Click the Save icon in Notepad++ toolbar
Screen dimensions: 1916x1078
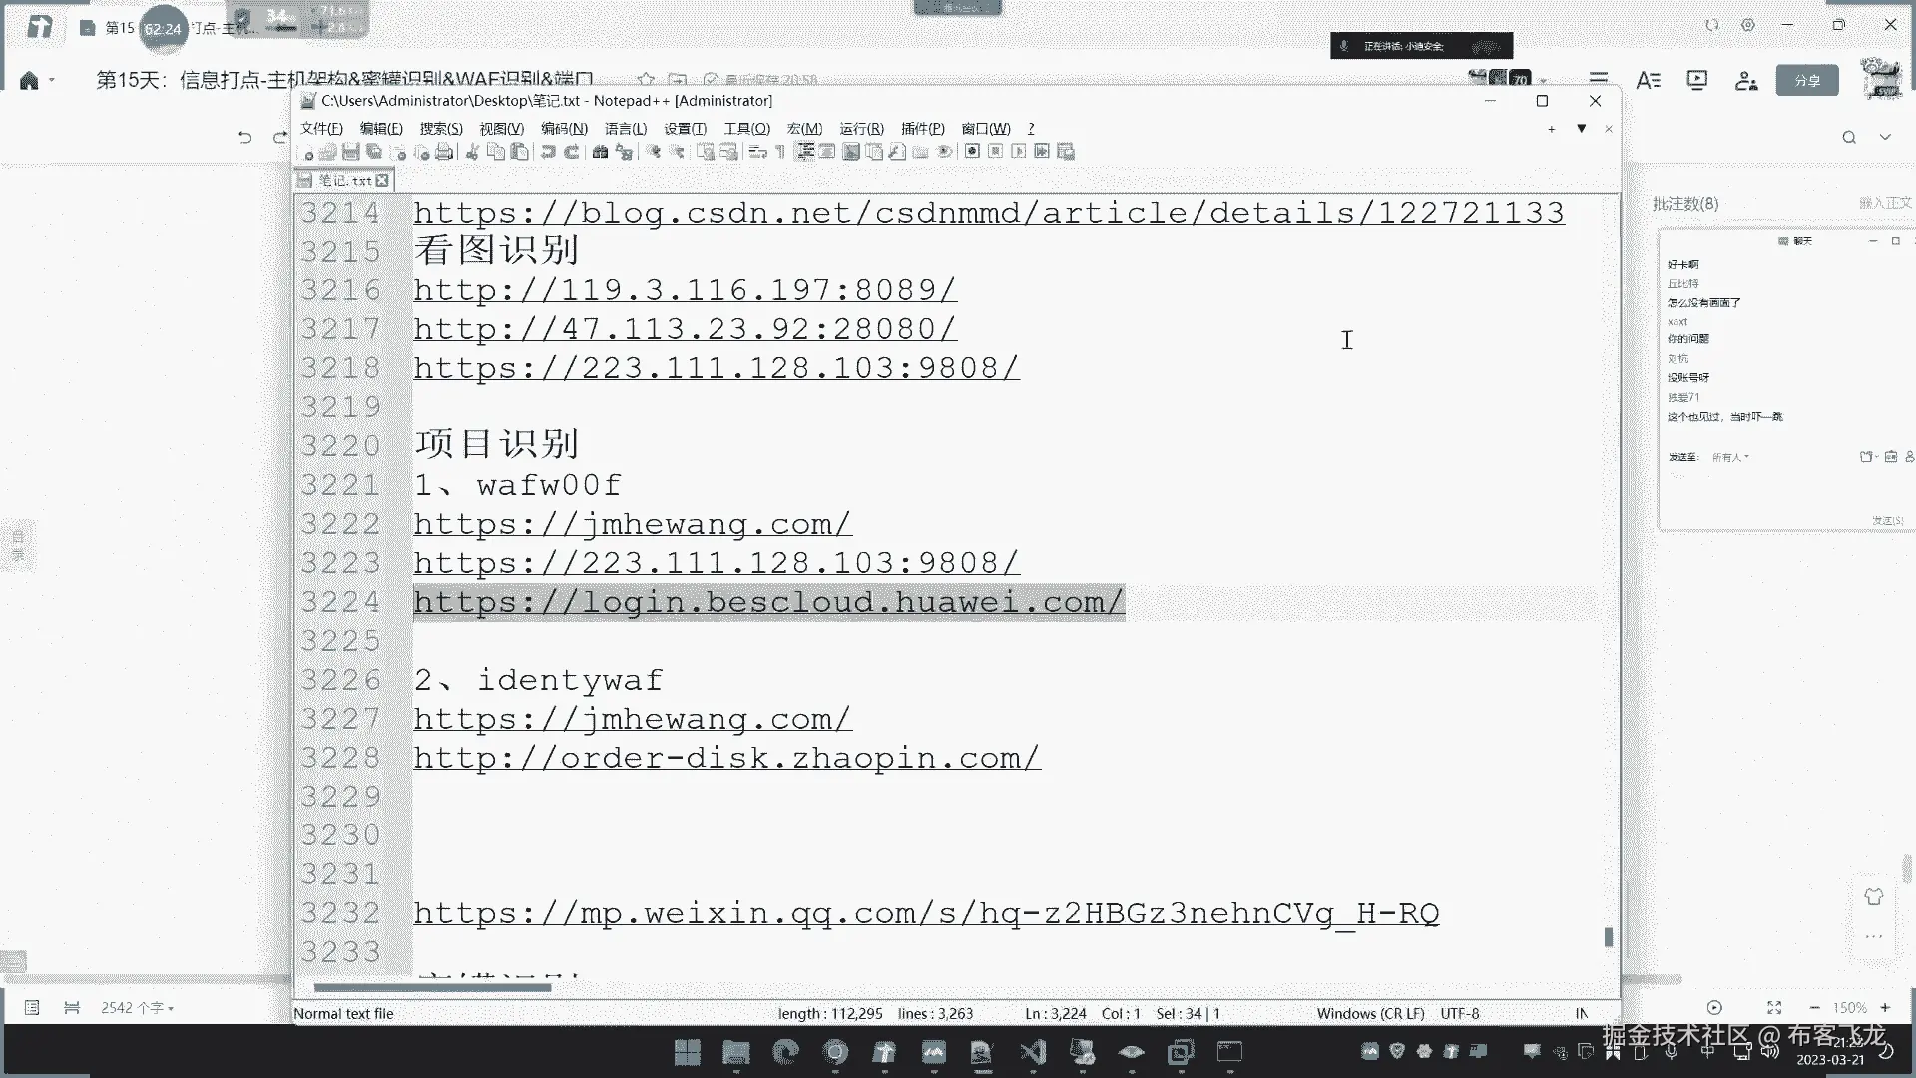(x=351, y=152)
